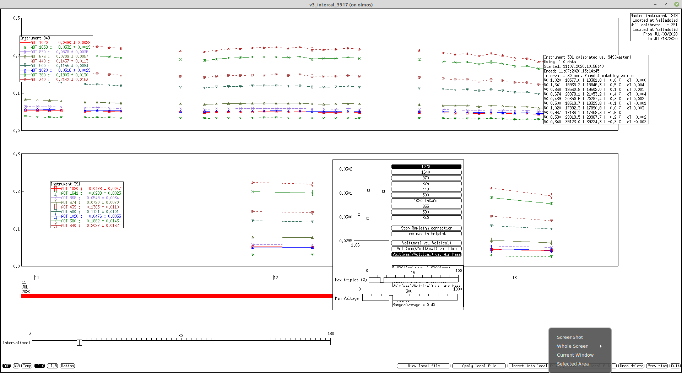
Task: Select the 870 wavelength channel button
Action: (426, 178)
